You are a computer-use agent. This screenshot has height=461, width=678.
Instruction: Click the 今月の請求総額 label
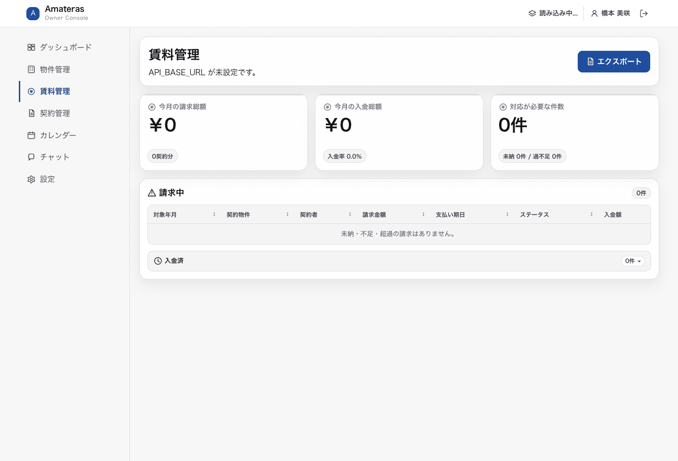[x=183, y=107]
